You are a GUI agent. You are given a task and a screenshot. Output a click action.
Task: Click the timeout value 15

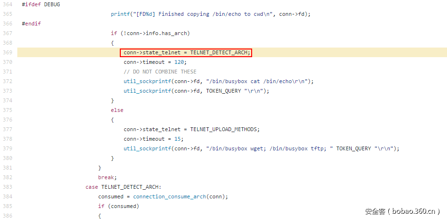(x=178, y=139)
